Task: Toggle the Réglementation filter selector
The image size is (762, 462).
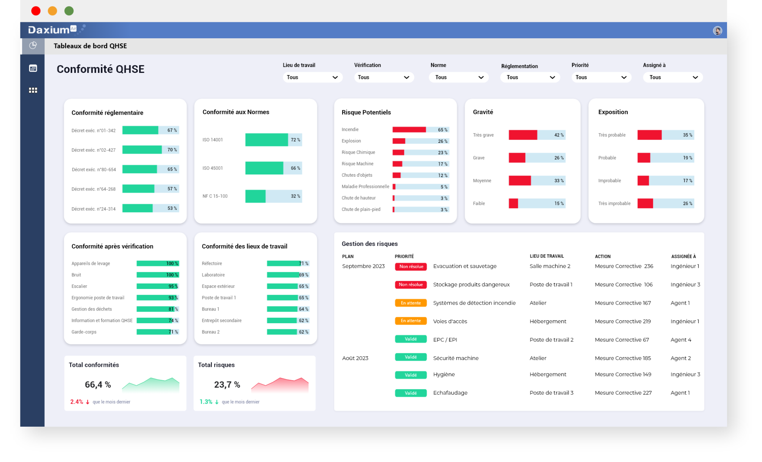Action: pyautogui.click(x=530, y=77)
